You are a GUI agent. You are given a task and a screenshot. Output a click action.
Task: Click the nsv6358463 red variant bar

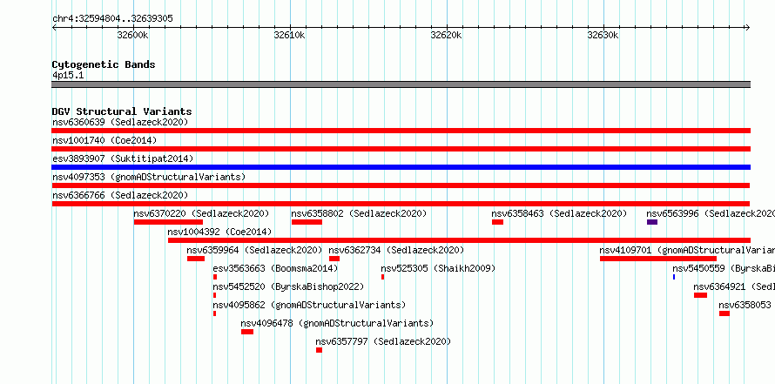point(497,222)
